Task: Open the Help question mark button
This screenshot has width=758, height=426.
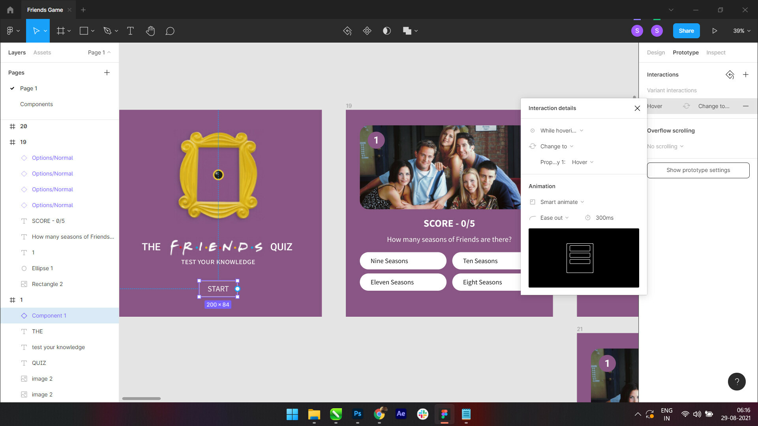Action: pyautogui.click(x=737, y=381)
